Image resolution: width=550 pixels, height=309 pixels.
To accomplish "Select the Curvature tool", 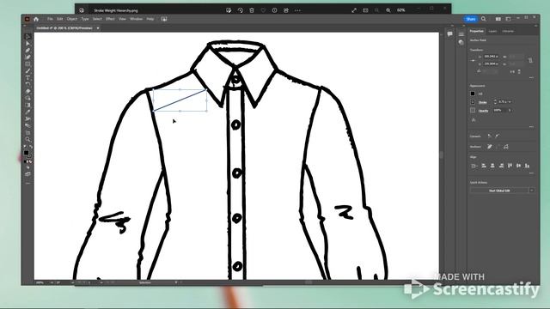I will [x=28, y=58].
